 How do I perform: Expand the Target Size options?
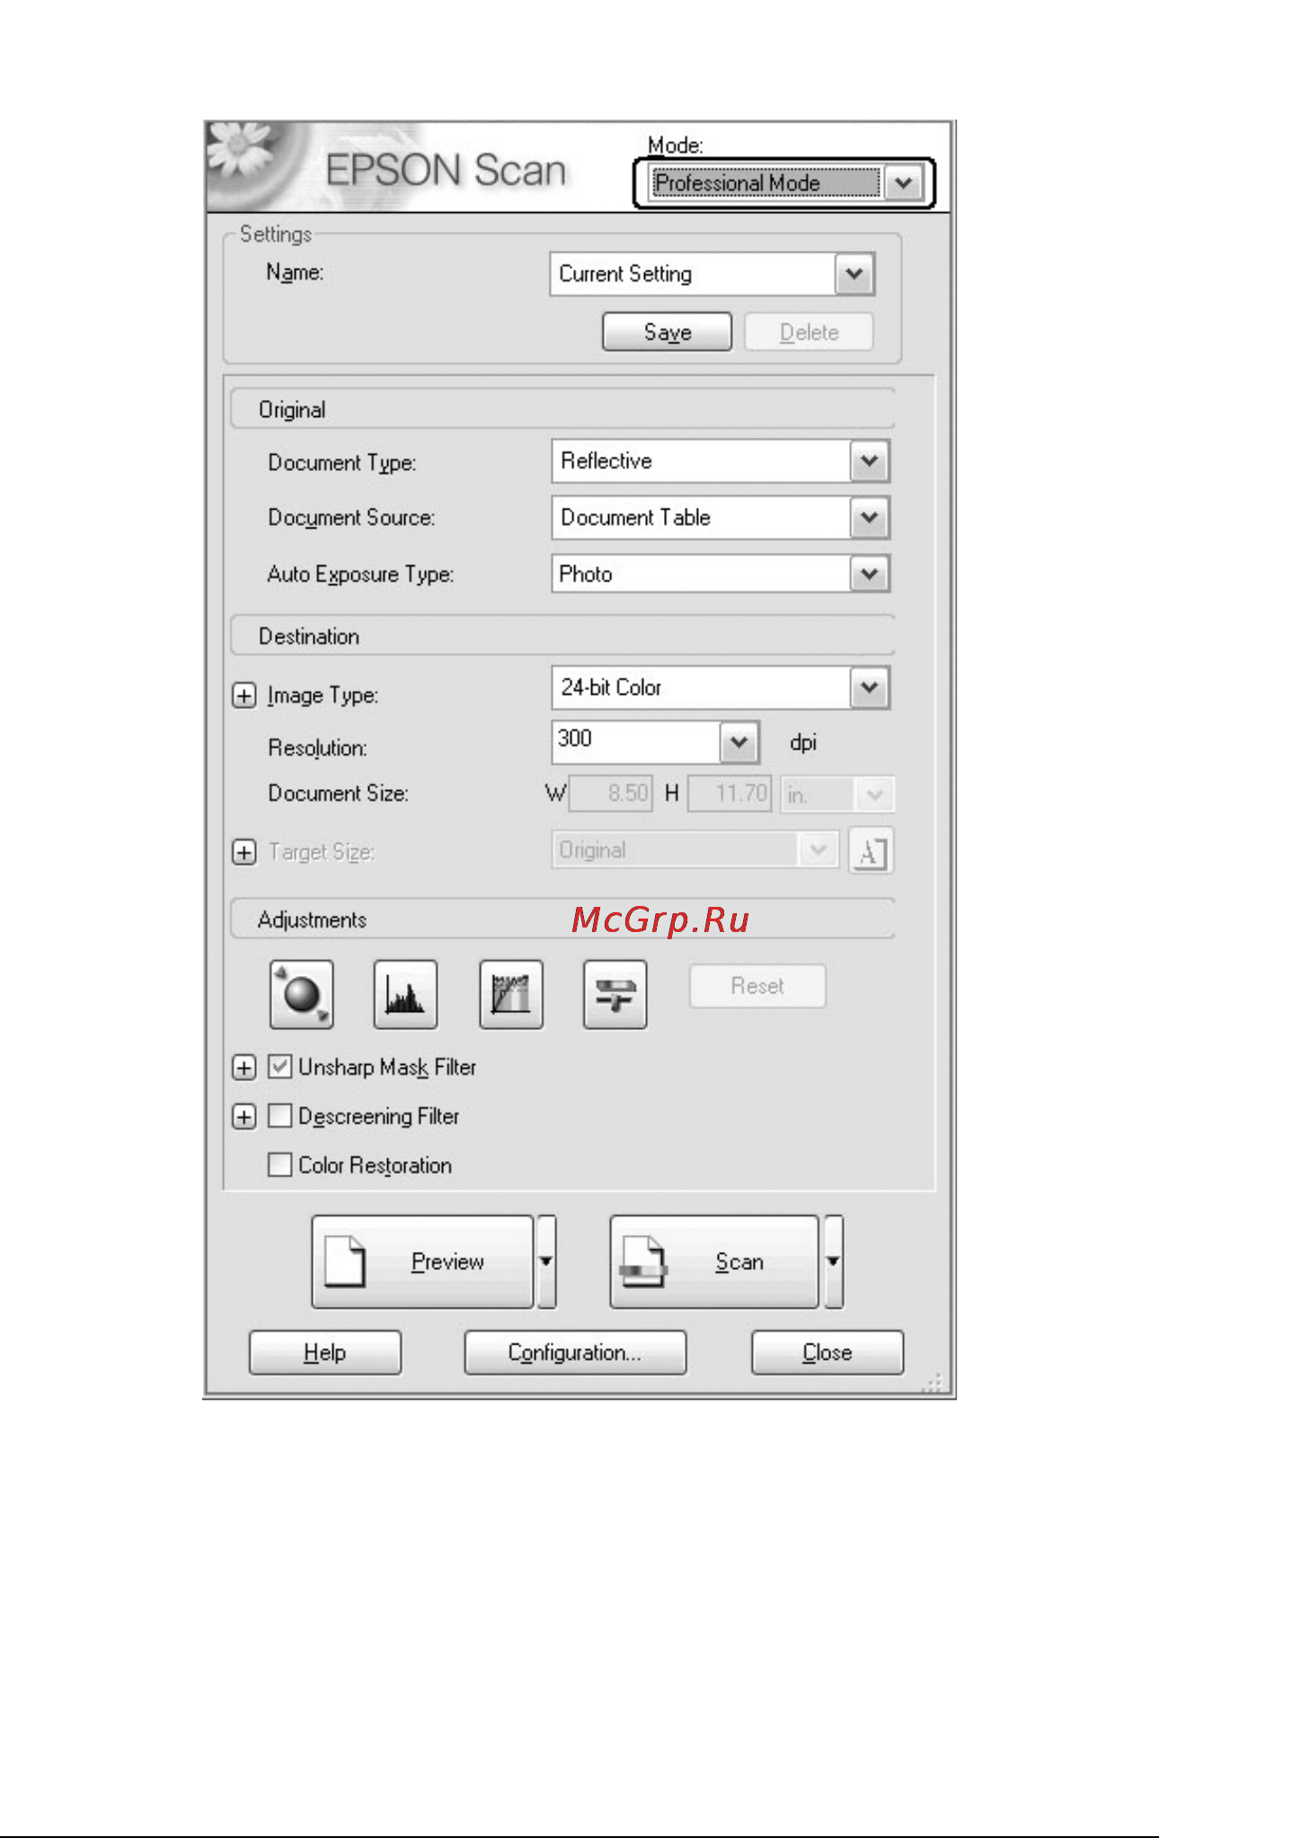tap(243, 852)
